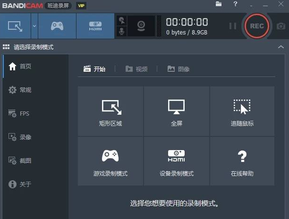
Task: Open the 首页 home sidebar item
Action: 35,66
